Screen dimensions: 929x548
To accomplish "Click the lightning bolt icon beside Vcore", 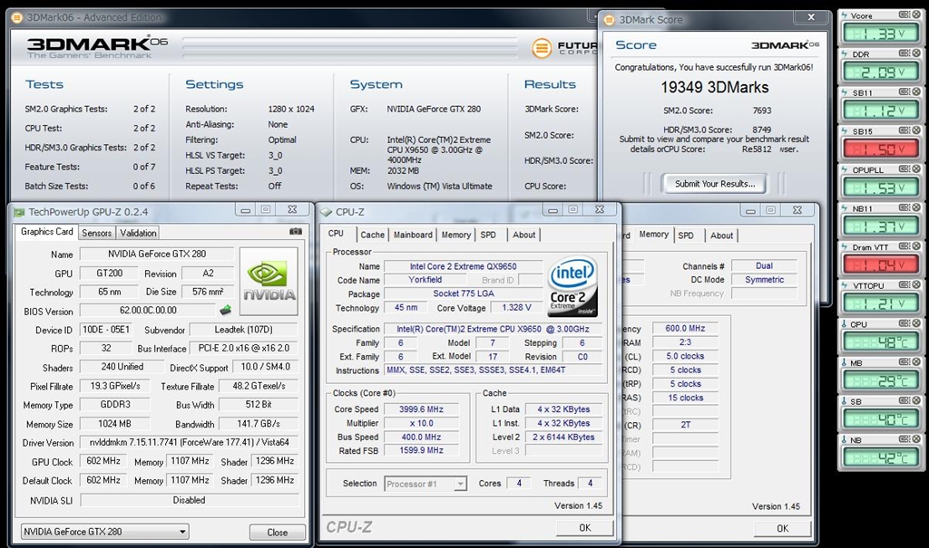I will pyautogui.click(x=845, y=15).
